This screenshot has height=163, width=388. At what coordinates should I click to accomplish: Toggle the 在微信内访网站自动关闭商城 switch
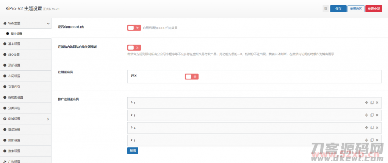click(134, 48)
